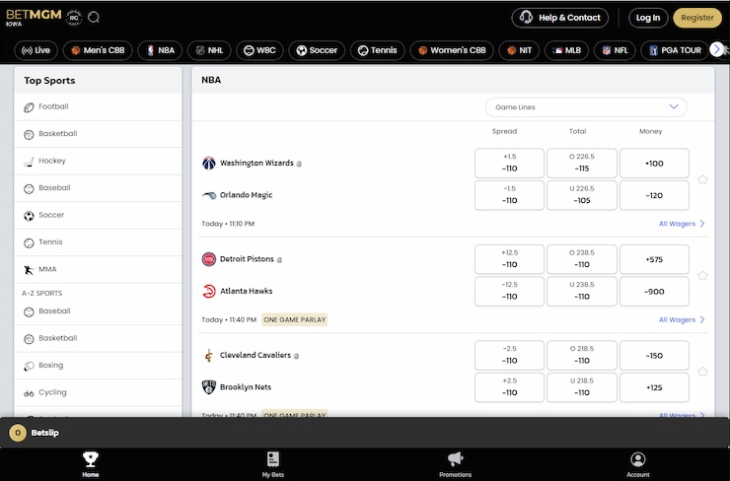
Task: Select Over 226.5 total bet
Action: tap(582, 164)
